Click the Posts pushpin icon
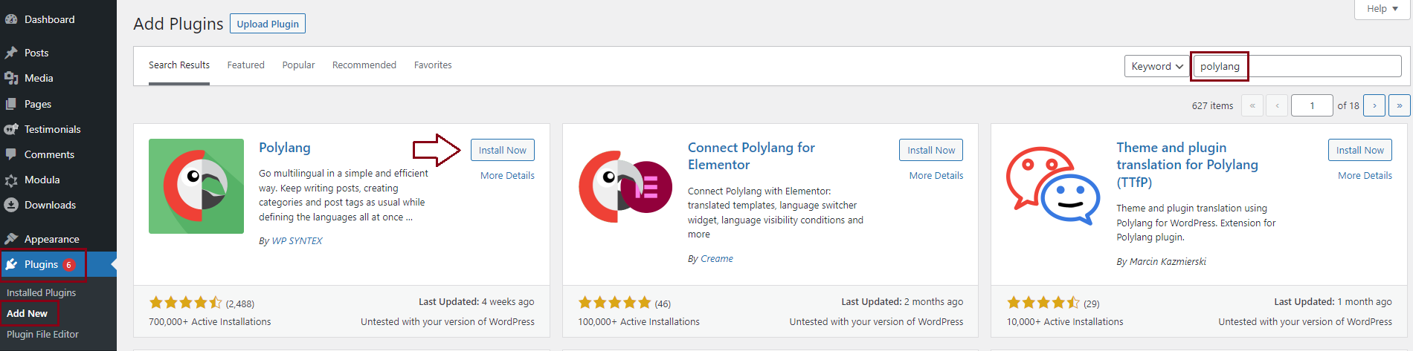Screen dimensions: 1413x351 tap(11, 53)
